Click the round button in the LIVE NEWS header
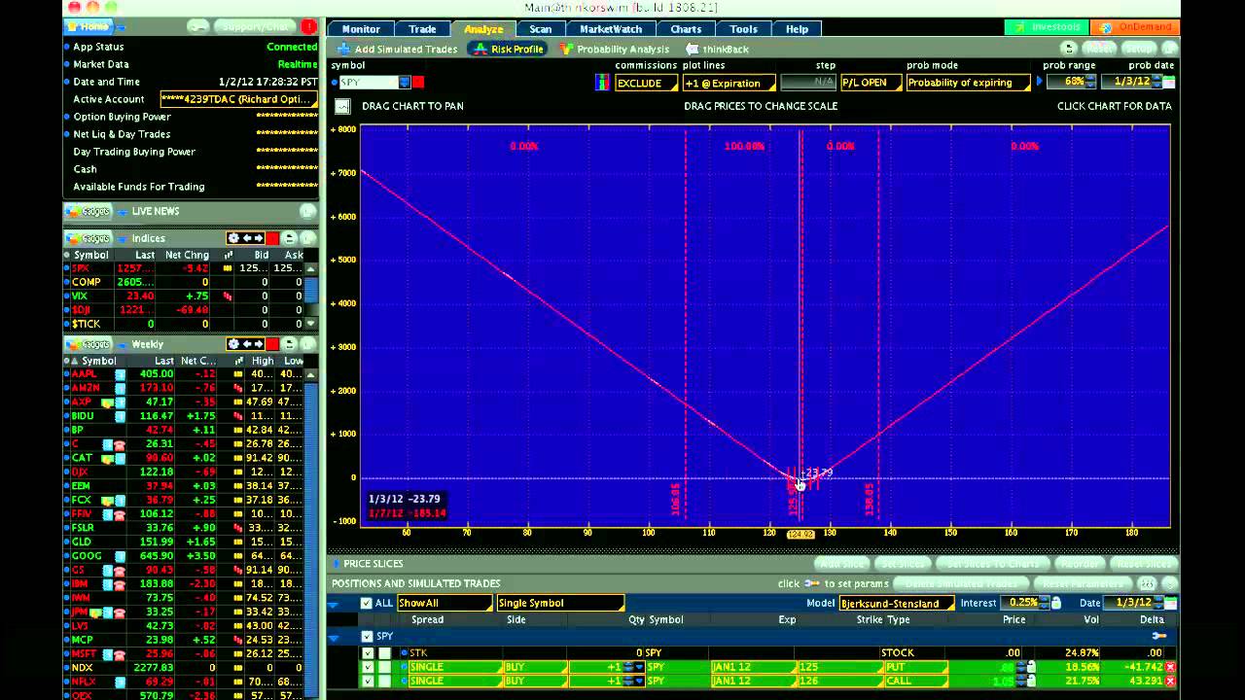 click(x=307, y=211)
